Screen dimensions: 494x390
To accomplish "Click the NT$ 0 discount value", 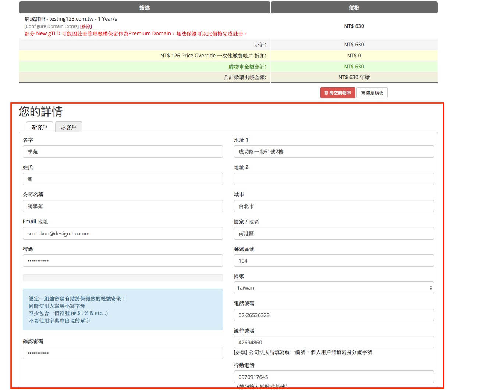I will coord(354,56).
